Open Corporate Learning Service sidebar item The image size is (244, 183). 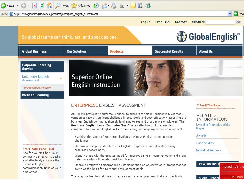42,67
